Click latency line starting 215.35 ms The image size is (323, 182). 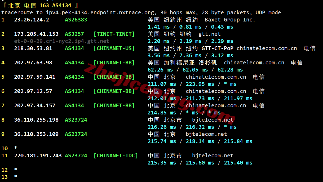[x=200, y=163]
